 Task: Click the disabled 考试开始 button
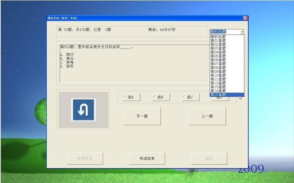85,158
